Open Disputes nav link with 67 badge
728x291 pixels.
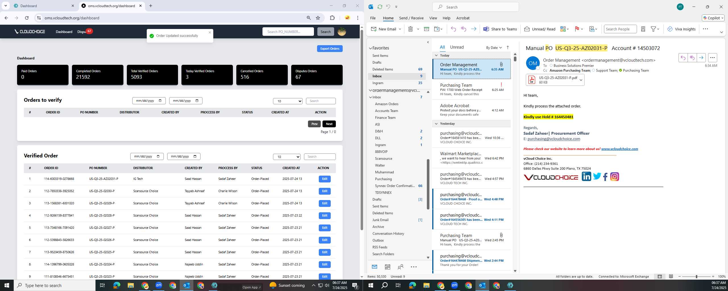point(85,32)
